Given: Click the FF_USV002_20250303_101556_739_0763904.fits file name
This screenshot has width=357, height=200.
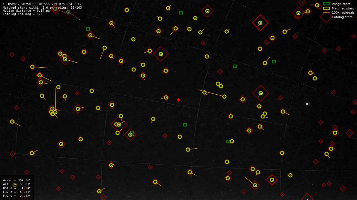Looking at the screenshot, I should click(x=42, y=4).
